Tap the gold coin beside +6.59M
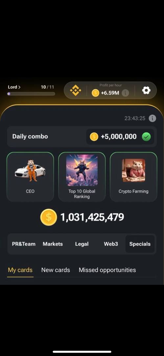Image resolution: width=164 pixels, height=356 pixels. click(95, 93)
